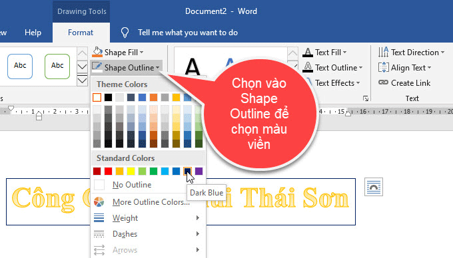Switch to the Help tab

[33, 33]
